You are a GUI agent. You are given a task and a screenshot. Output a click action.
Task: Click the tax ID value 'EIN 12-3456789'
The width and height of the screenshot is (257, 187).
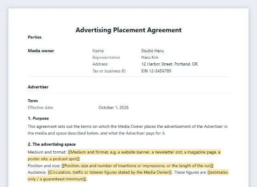156,71
